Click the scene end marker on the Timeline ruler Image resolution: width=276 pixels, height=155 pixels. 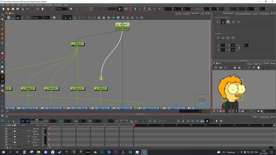point(134,125)
